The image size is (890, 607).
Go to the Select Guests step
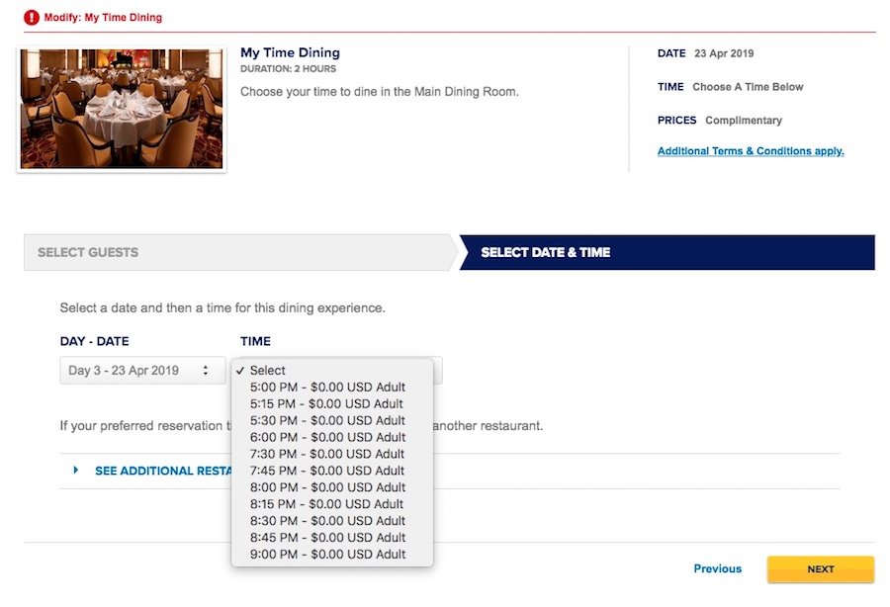(240, 252)
